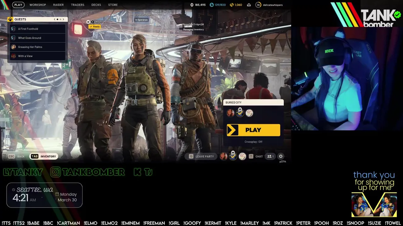Click third avatar in bottom party bar
The height and width of the screenshot is (226, 403).
[242, 156]
